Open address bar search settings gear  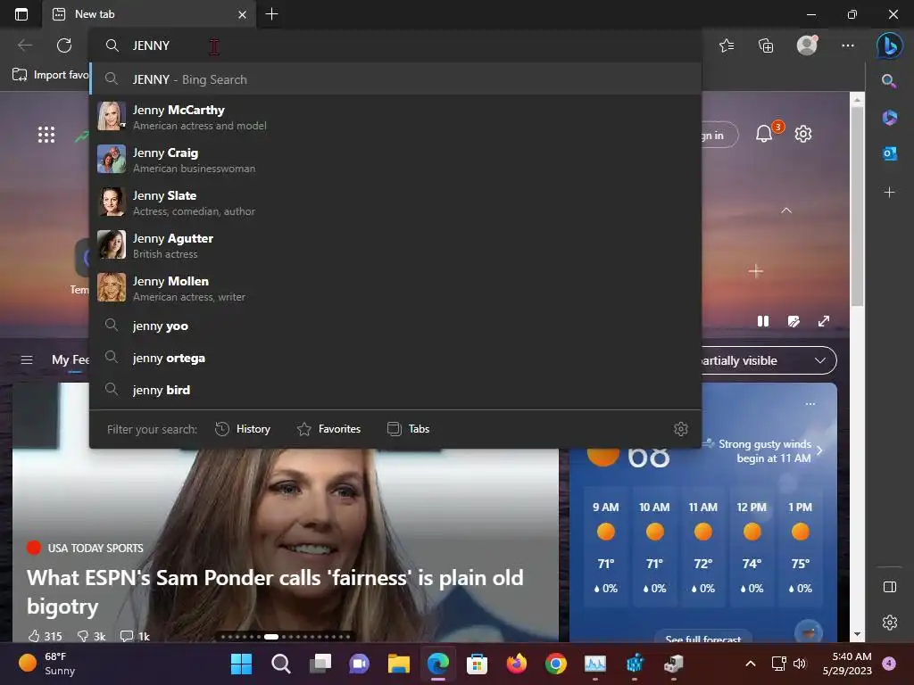click(x=681, y=429)
